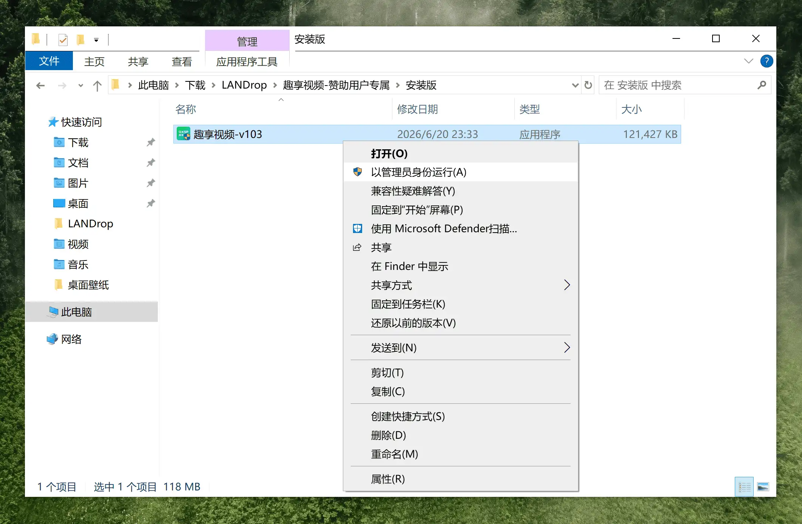This screenshot has height=524, width=802.
Task: Open 桌面 in quick access
Action: pos(78,204)
